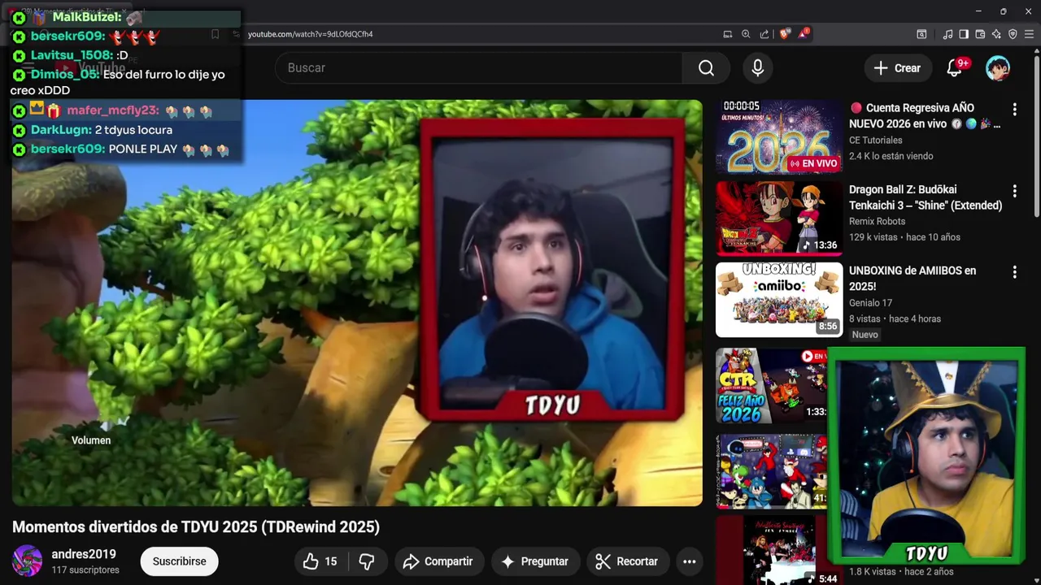Open Brave VPN shield icon
Screen dimensions: 1041x585
click(x=1013, y=34)
